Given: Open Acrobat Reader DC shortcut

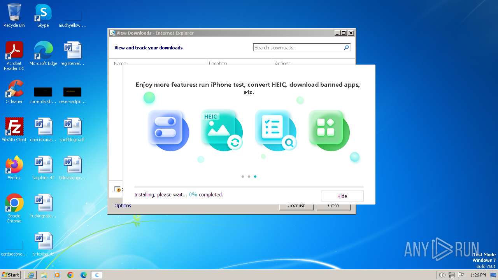Looking at the screenshot, I should click(14, 56).
